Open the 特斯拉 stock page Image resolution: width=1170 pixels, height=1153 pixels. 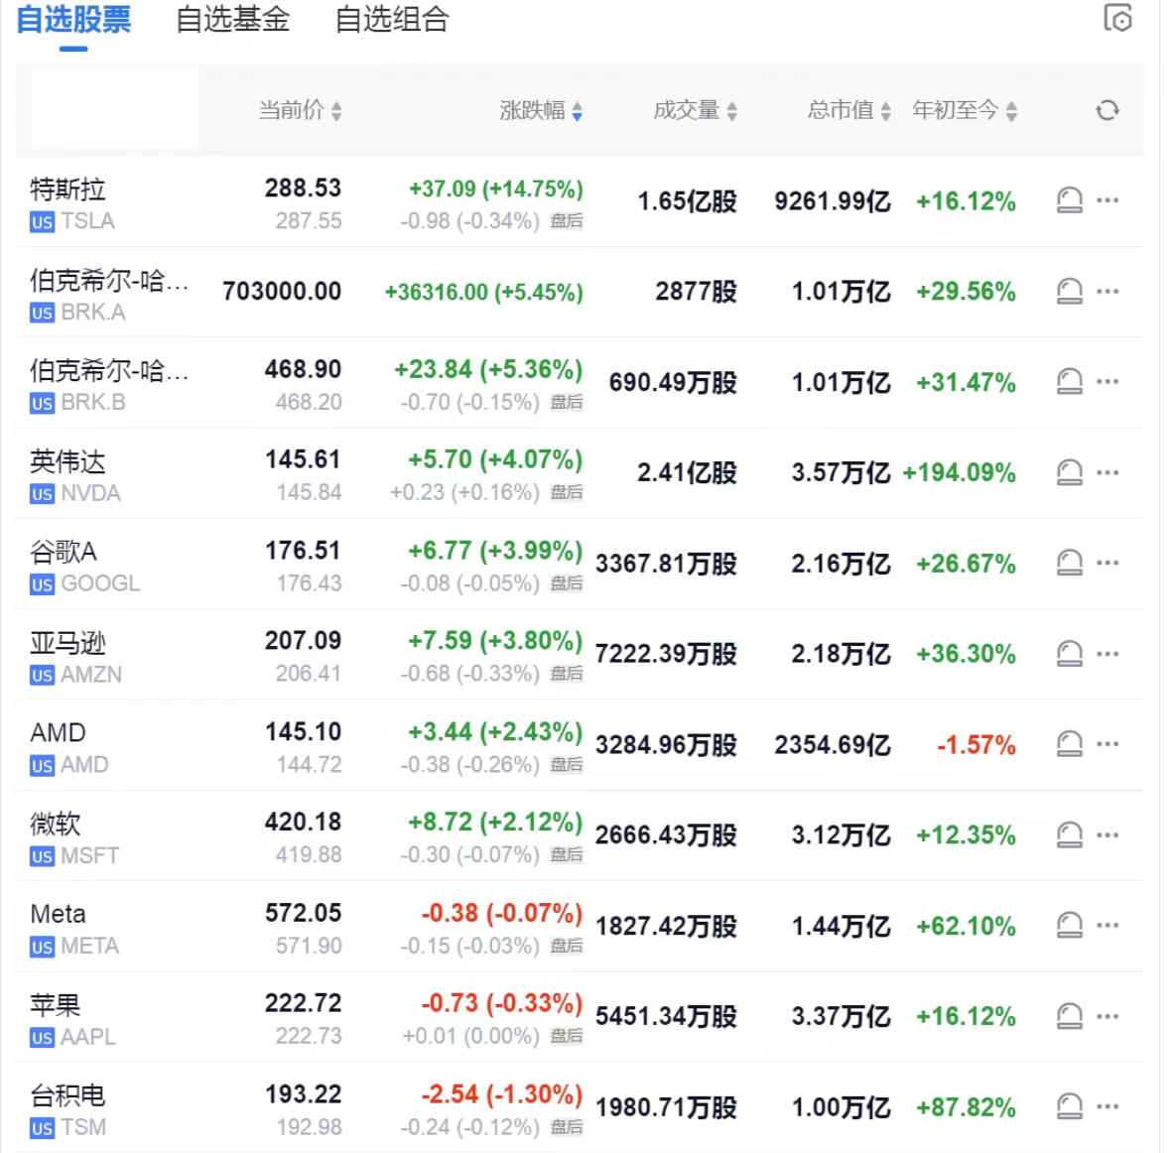67,189
